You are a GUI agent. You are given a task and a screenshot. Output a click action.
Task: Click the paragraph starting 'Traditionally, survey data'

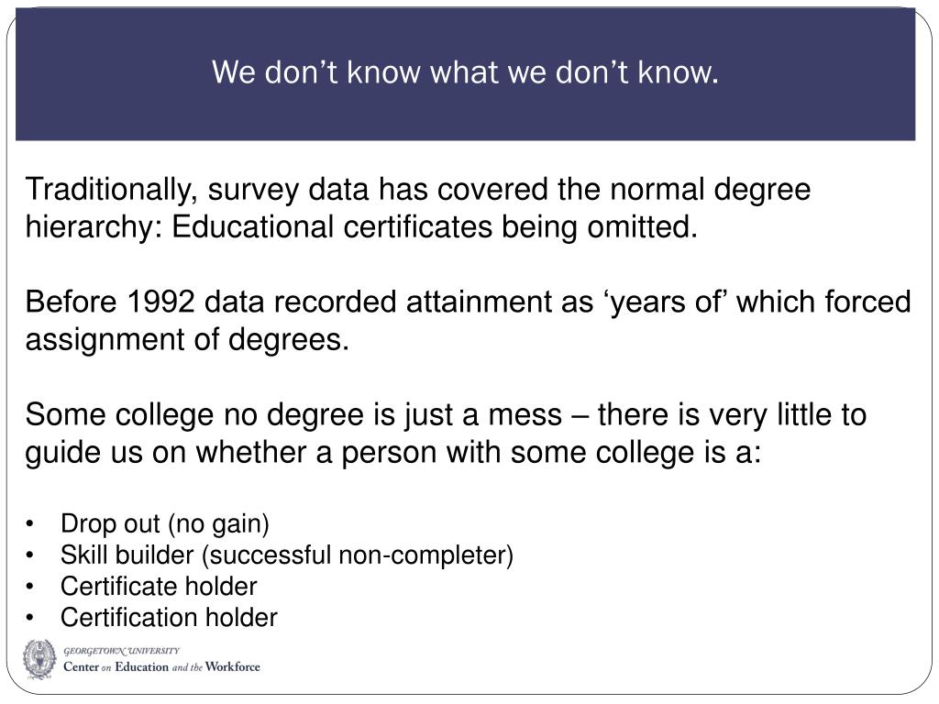(x=418, y=208)
